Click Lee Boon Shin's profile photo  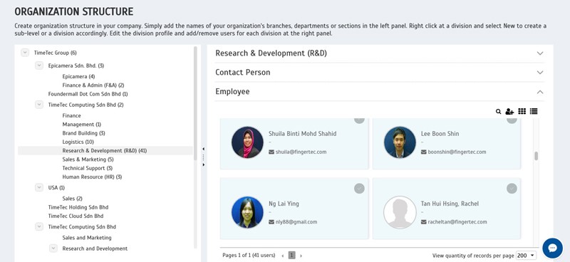[400, 142]
